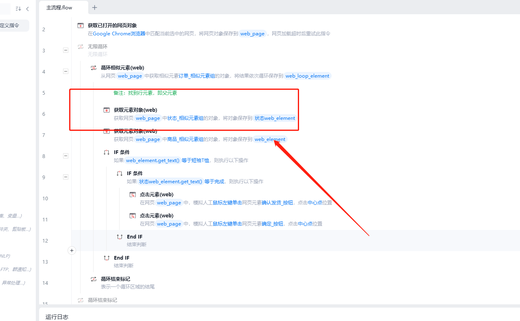The height and width of the screenshot is (321, 520).
Task: Click the 点击元素(web) icon on line 11
Action: click(x=133, y=216)
